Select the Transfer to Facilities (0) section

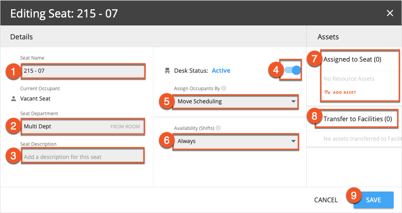[358, 119]
